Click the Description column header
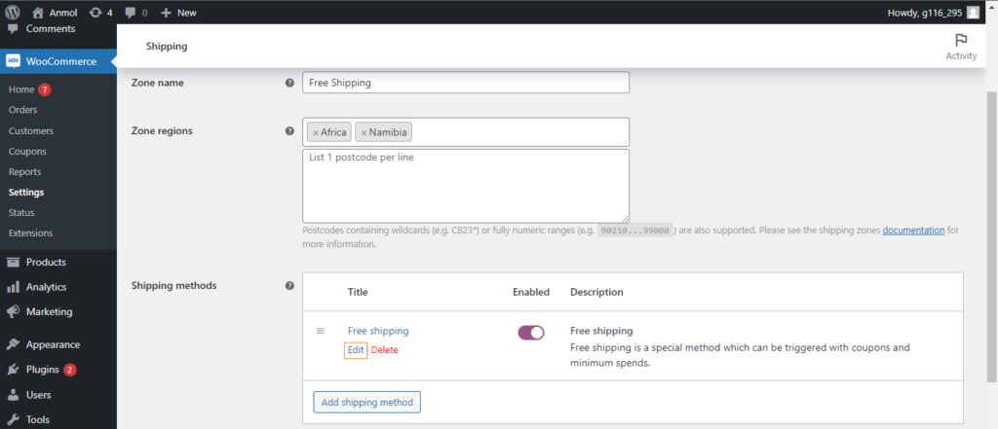 [x=596, y=293]
